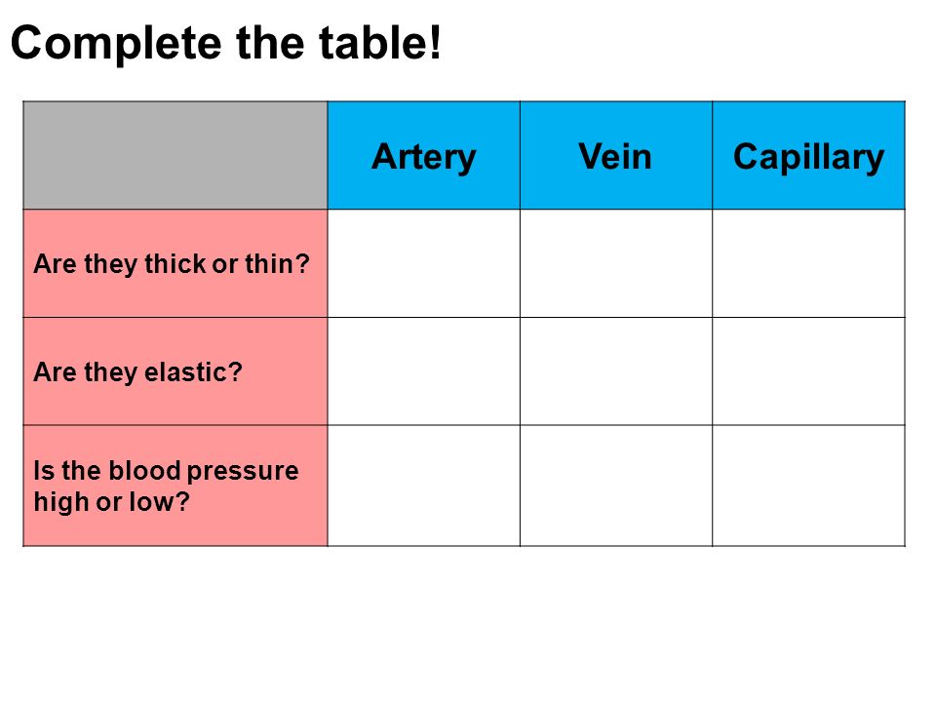
Task: Click the word 'elastic?' in row label
Action: click(x=193, y=371)
